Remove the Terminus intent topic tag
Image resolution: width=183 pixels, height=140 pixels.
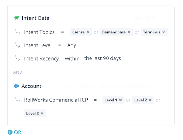164,32
